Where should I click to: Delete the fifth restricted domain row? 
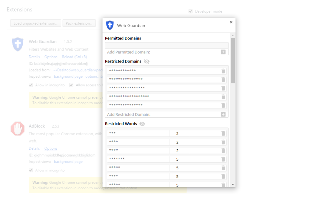click(223, 105)
